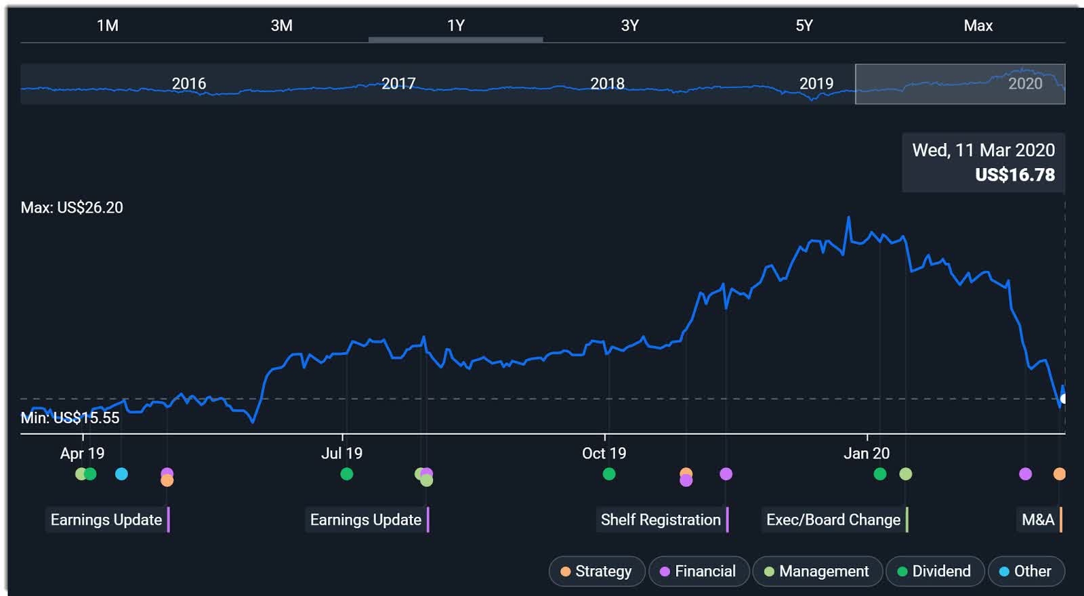1084x596 pixels.
Task: Choose the 5Y time range tab
Action: [804, 26]
